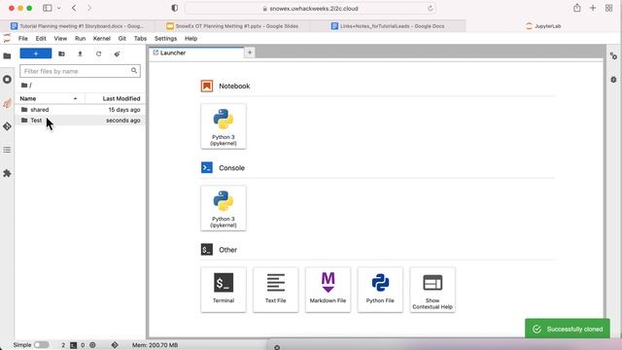Open the View menu
The width and height of the screenshot is (622, 350).
60,39
